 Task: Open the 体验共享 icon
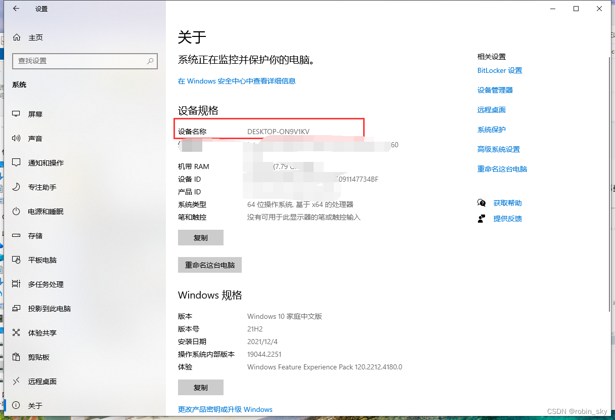pos(17,333)
